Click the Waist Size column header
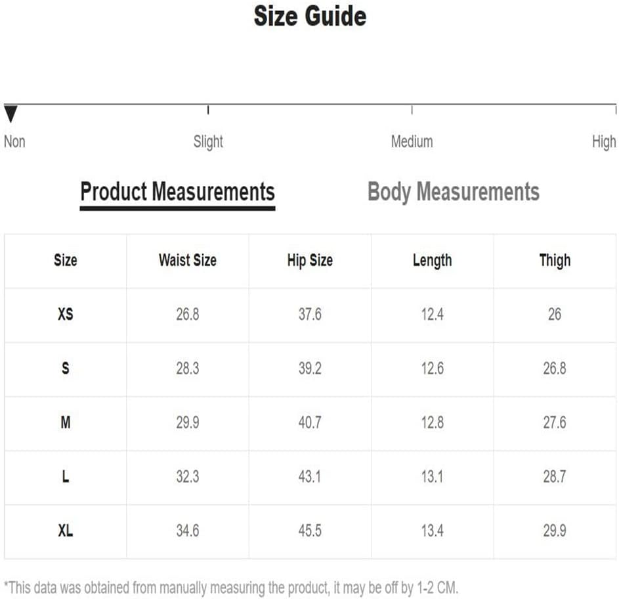 (x=188, y=260)
